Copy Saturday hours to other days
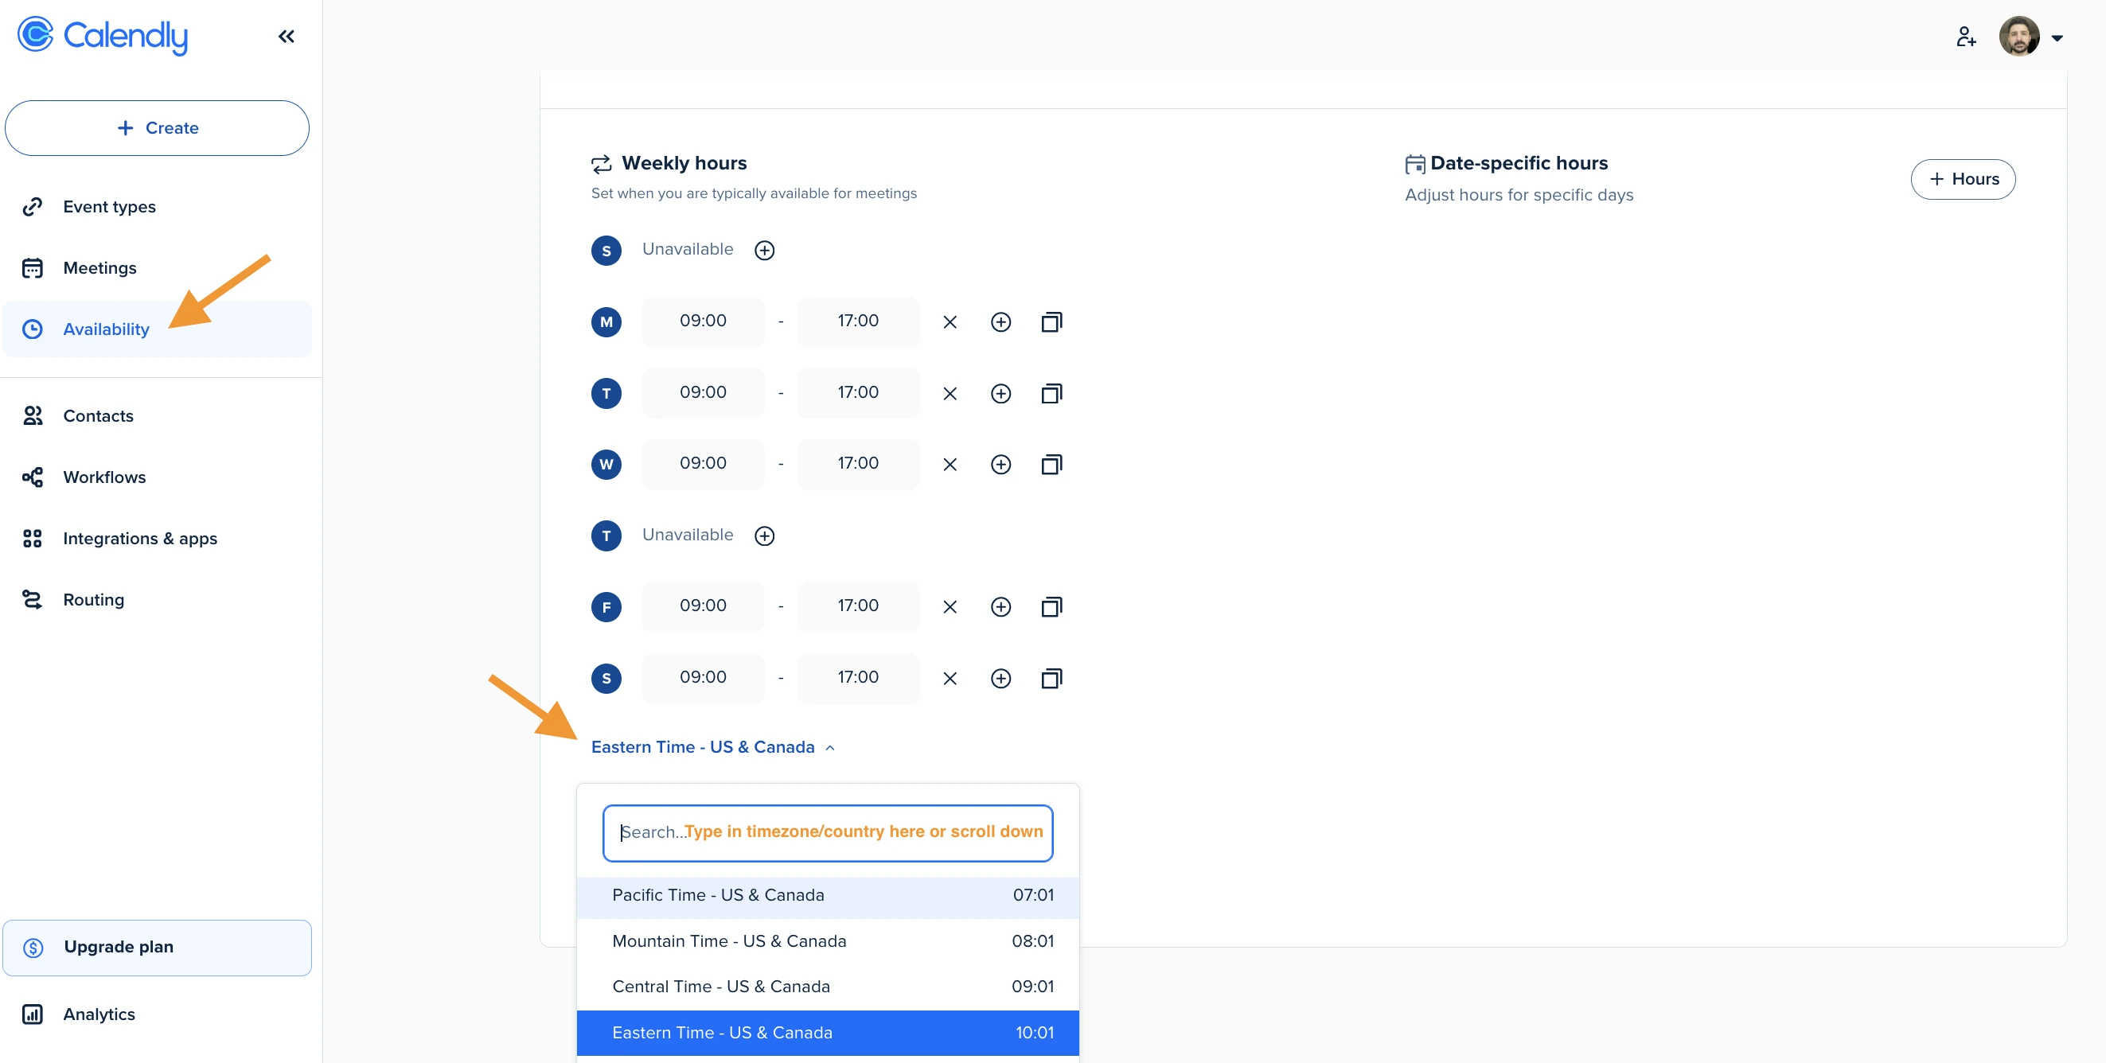This screenshot has width=2106, height=1063. click(1051, 679)
